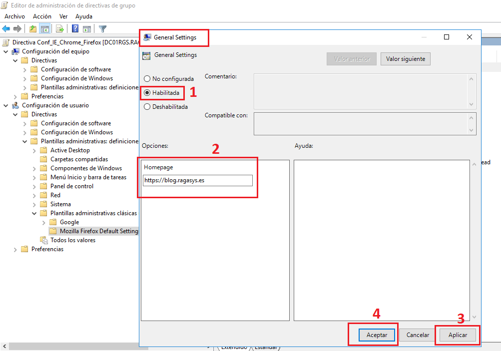Click the Homepage text input field
This screenshot has width=501, height=351.
click(x=197, y=180)
